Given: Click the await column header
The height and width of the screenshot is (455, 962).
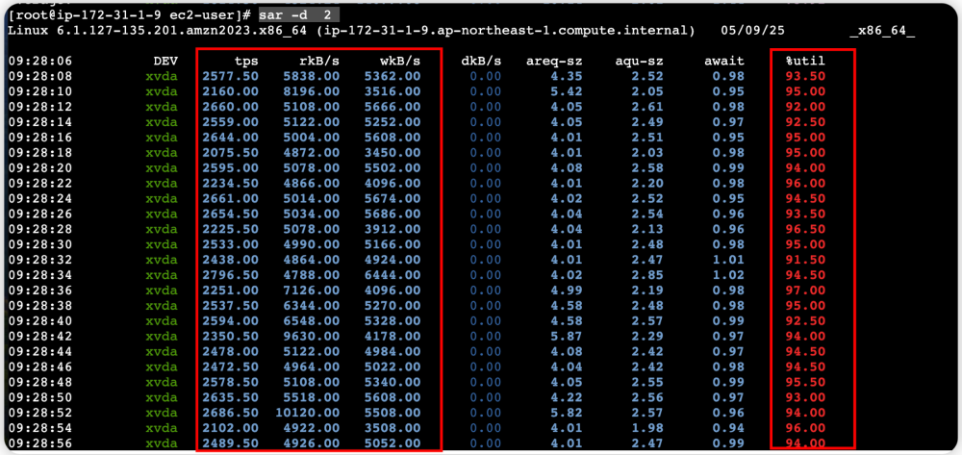Looking at the screenshot, I should pyautogui.click(x=723, y=61).
